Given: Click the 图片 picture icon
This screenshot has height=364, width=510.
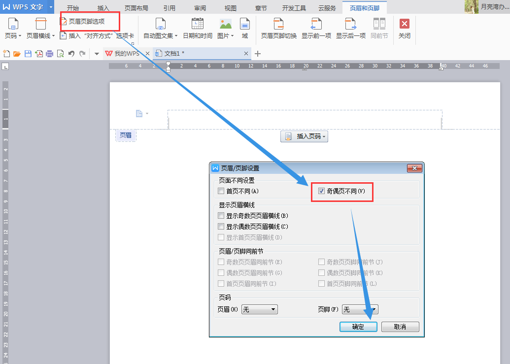Looking at the screenshot, I should click(225, 24).
